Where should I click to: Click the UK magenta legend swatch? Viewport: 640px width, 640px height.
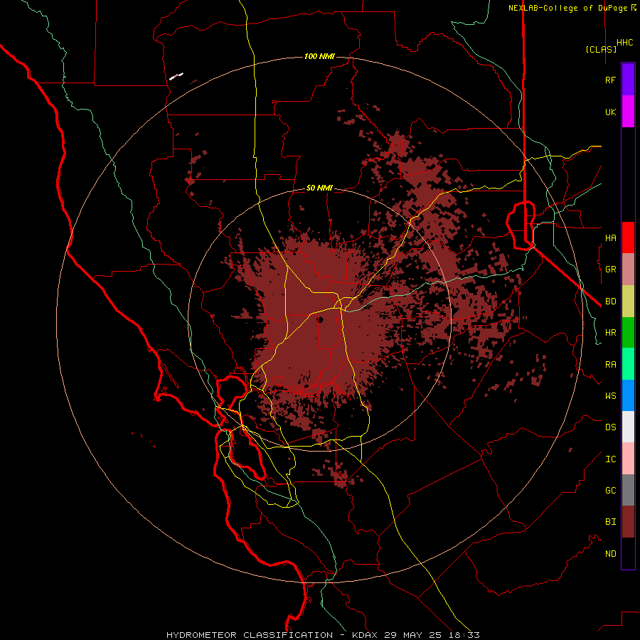[628, 112]
